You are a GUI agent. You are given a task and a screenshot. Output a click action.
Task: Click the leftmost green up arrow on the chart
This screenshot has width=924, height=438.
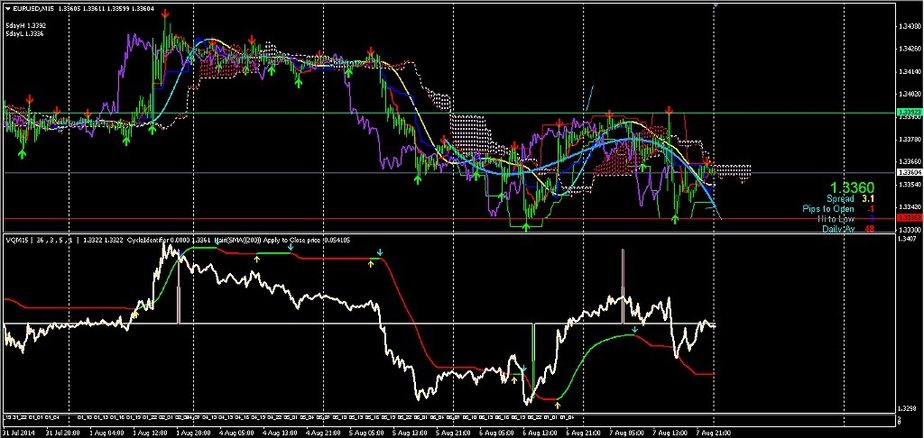[x=22, y=153]
